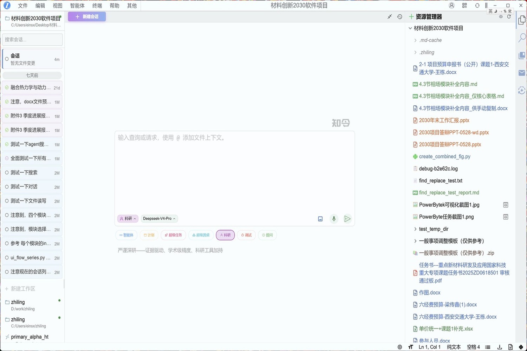Open the 测试一下搜索 conversation
The image size is (527, 351).
[32, 173]
